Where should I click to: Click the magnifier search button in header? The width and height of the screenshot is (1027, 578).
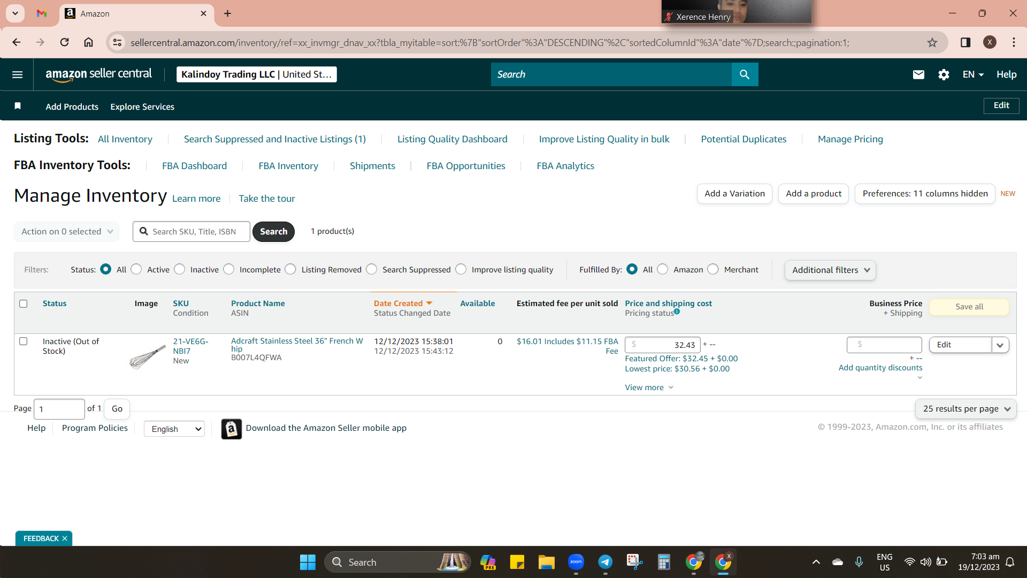(x=745, y=74)
